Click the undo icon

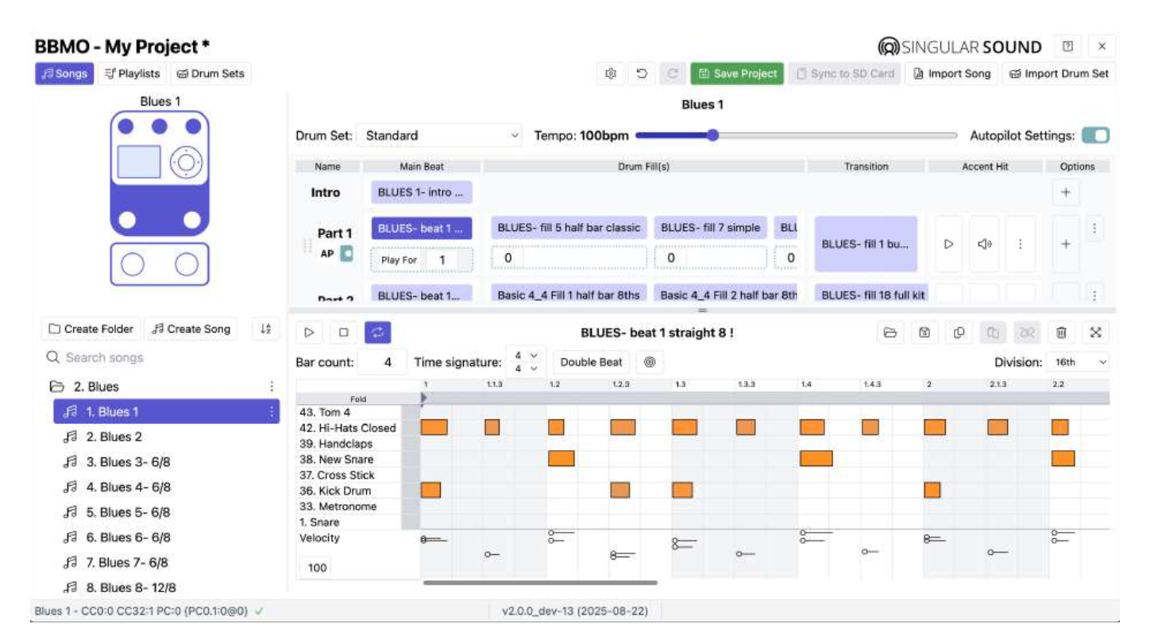point(642,74)
